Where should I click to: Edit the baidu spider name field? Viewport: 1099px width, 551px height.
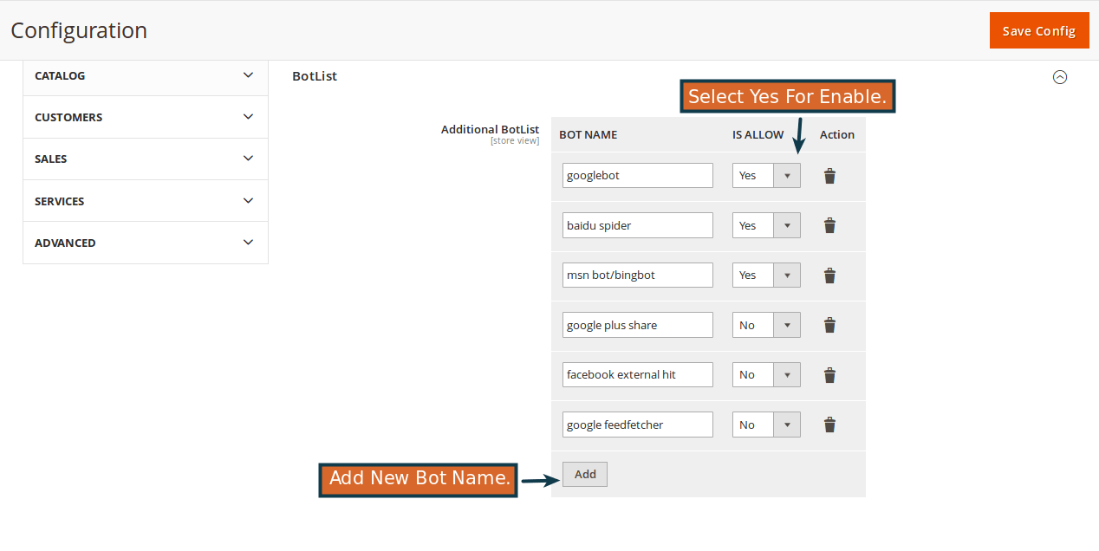coord(638,225)
